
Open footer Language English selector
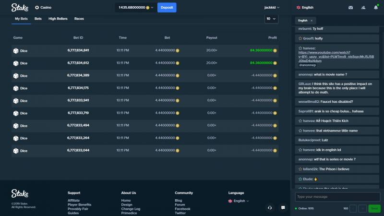(x=239, y=201)
